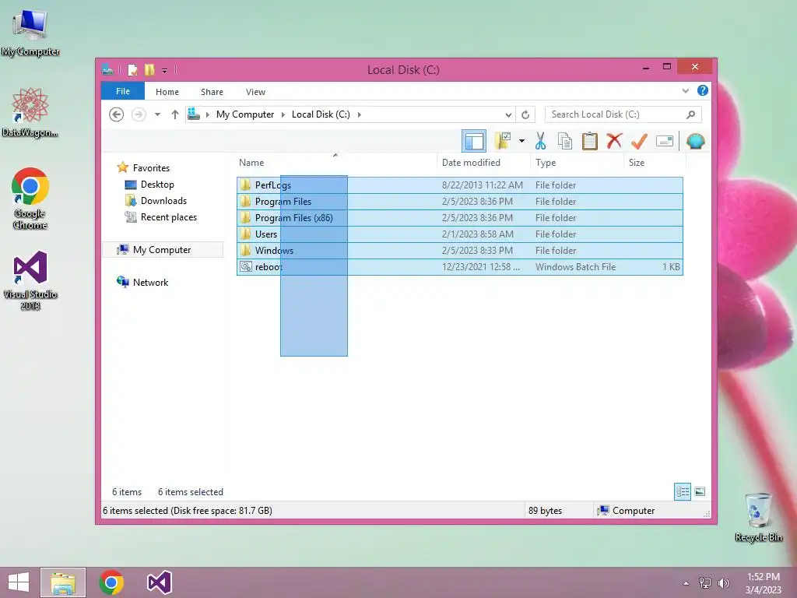Select the Users folder

(459, 234)
